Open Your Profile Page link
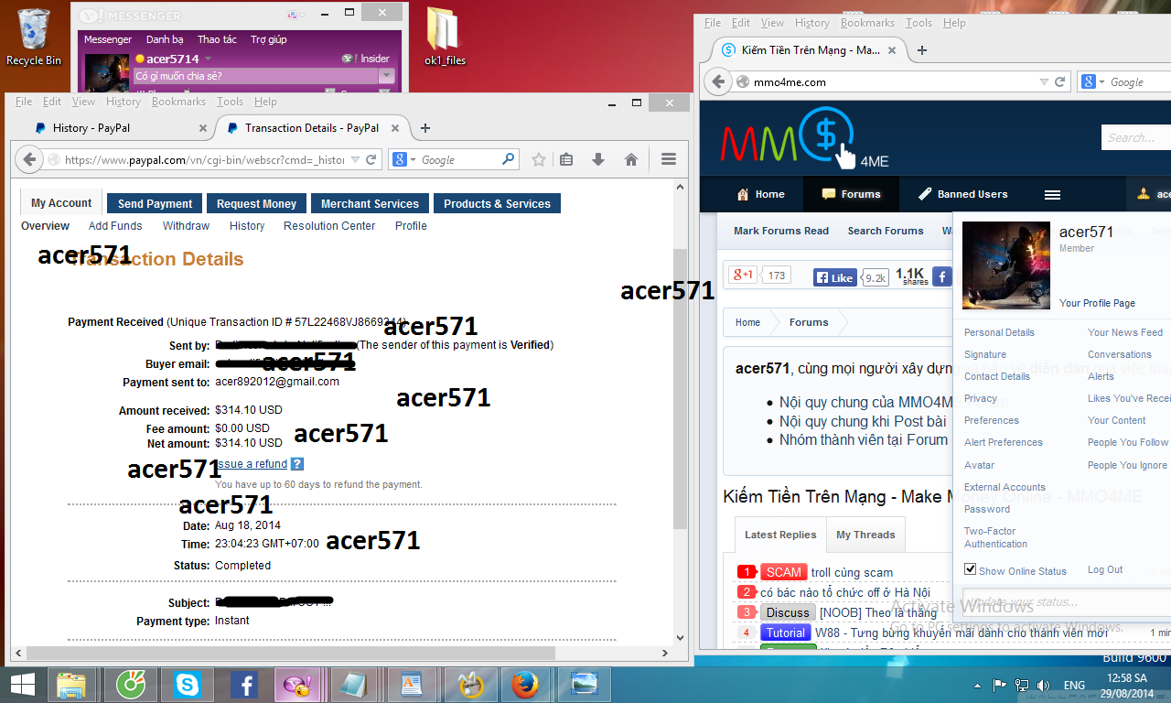The width and height of the screenshot is (1171, 703). (x=1097, y=303)
